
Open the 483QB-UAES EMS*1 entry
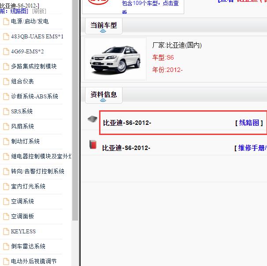tap(37, 36)
